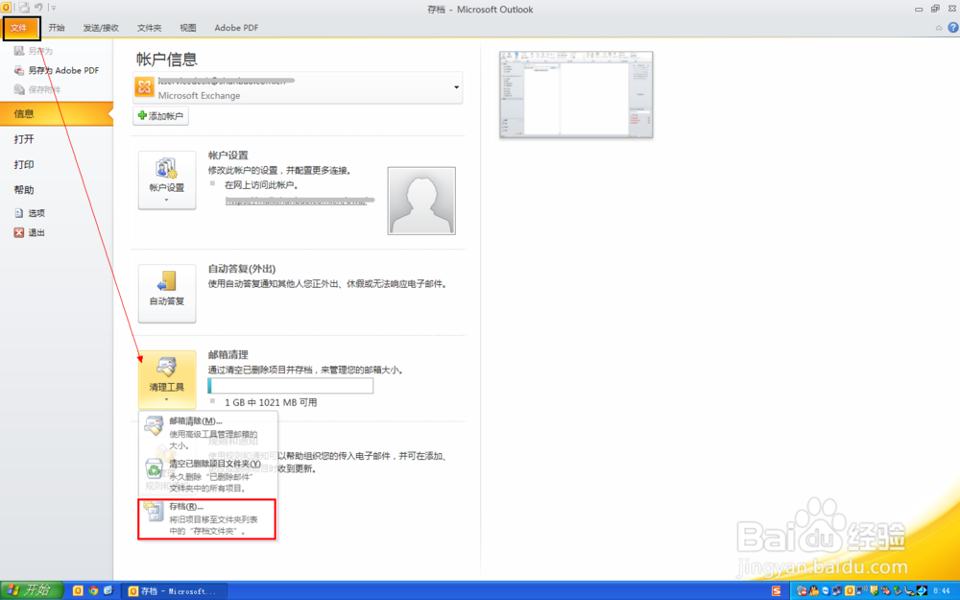Select the 存档 - Microsoft taskbar button
This screenshot has height=600, width=960.
(x=174, y=590)
